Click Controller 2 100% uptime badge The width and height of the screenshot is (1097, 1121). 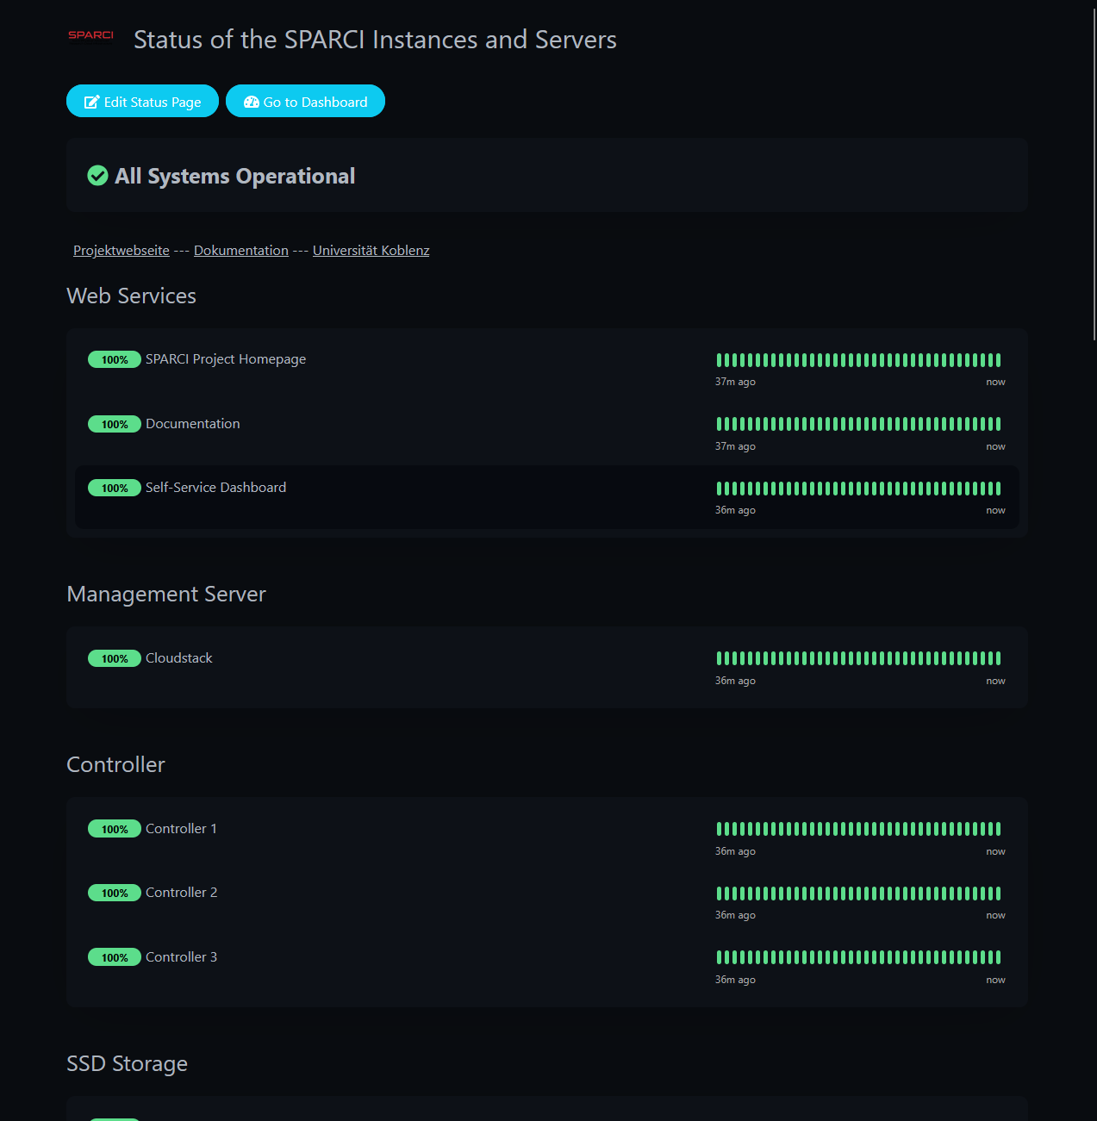tap(114, 894)
